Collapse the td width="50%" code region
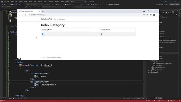Image resolution: width=181 pixels, height=102 pixels. tap(9, 73)
